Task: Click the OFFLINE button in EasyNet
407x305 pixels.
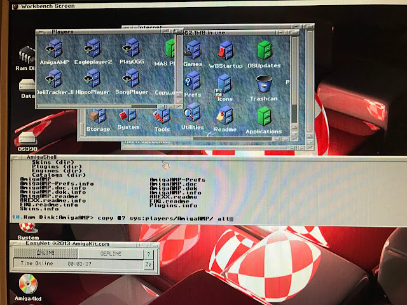Action: (111, 254)
